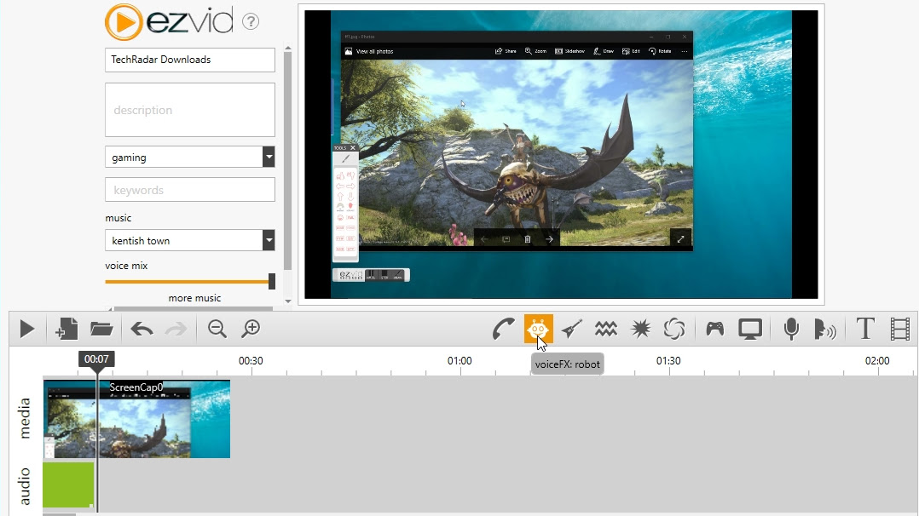Edit the TechRadar Downloads title field
This screenshot has width=919, height=516.
coord(190,60)
